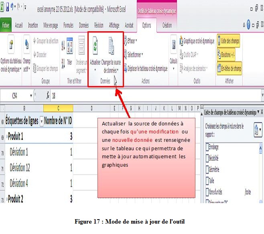This screenshot has height=234, width=264.
Task: Open the Undo history dropdown arrow
Action: click(x=15, y=7)
